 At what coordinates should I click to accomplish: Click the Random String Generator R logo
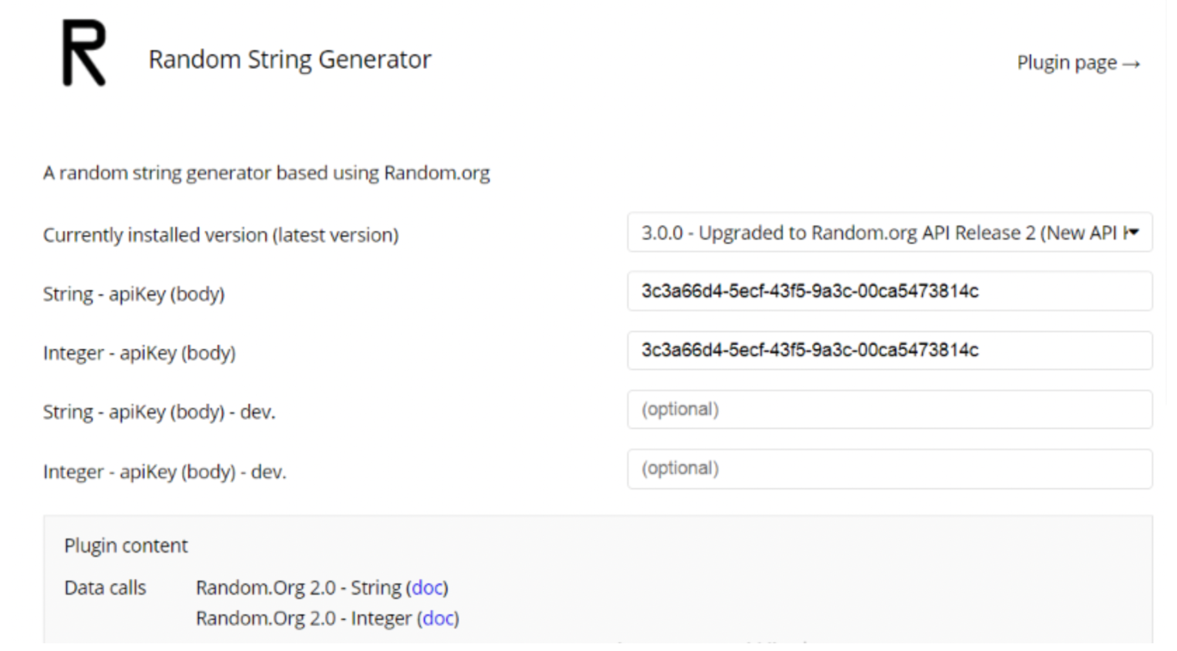pos(84,53)
